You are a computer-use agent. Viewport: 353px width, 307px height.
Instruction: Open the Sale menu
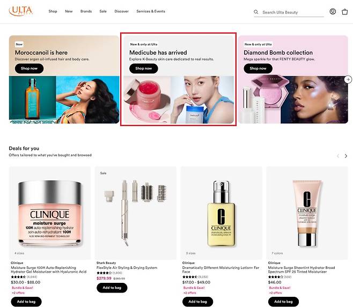103,11
